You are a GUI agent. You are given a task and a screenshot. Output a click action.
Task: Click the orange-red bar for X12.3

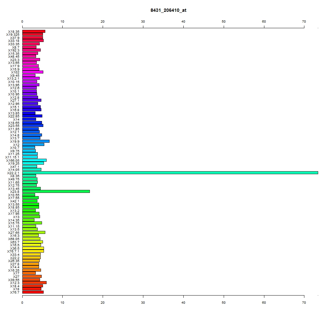[34, 283]
